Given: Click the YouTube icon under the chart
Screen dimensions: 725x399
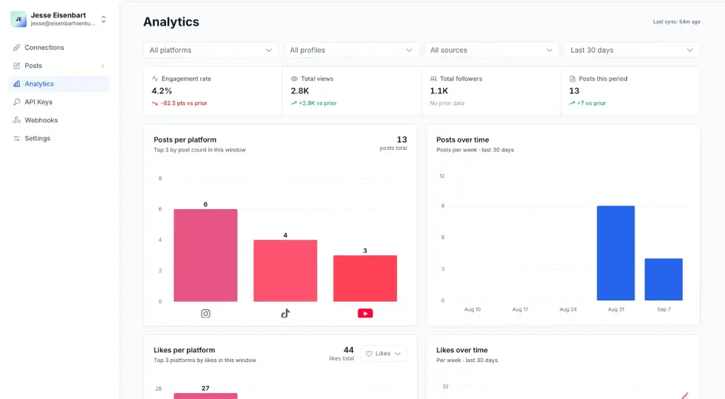Looking at the screenshot, I should [365, 313].
